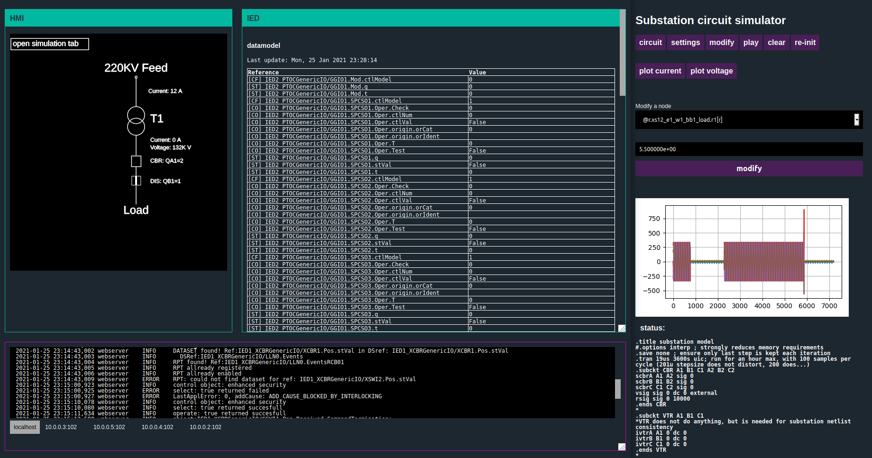Click the re-init button
Viewport: 872px width, 458px height.
pos(805,43)
